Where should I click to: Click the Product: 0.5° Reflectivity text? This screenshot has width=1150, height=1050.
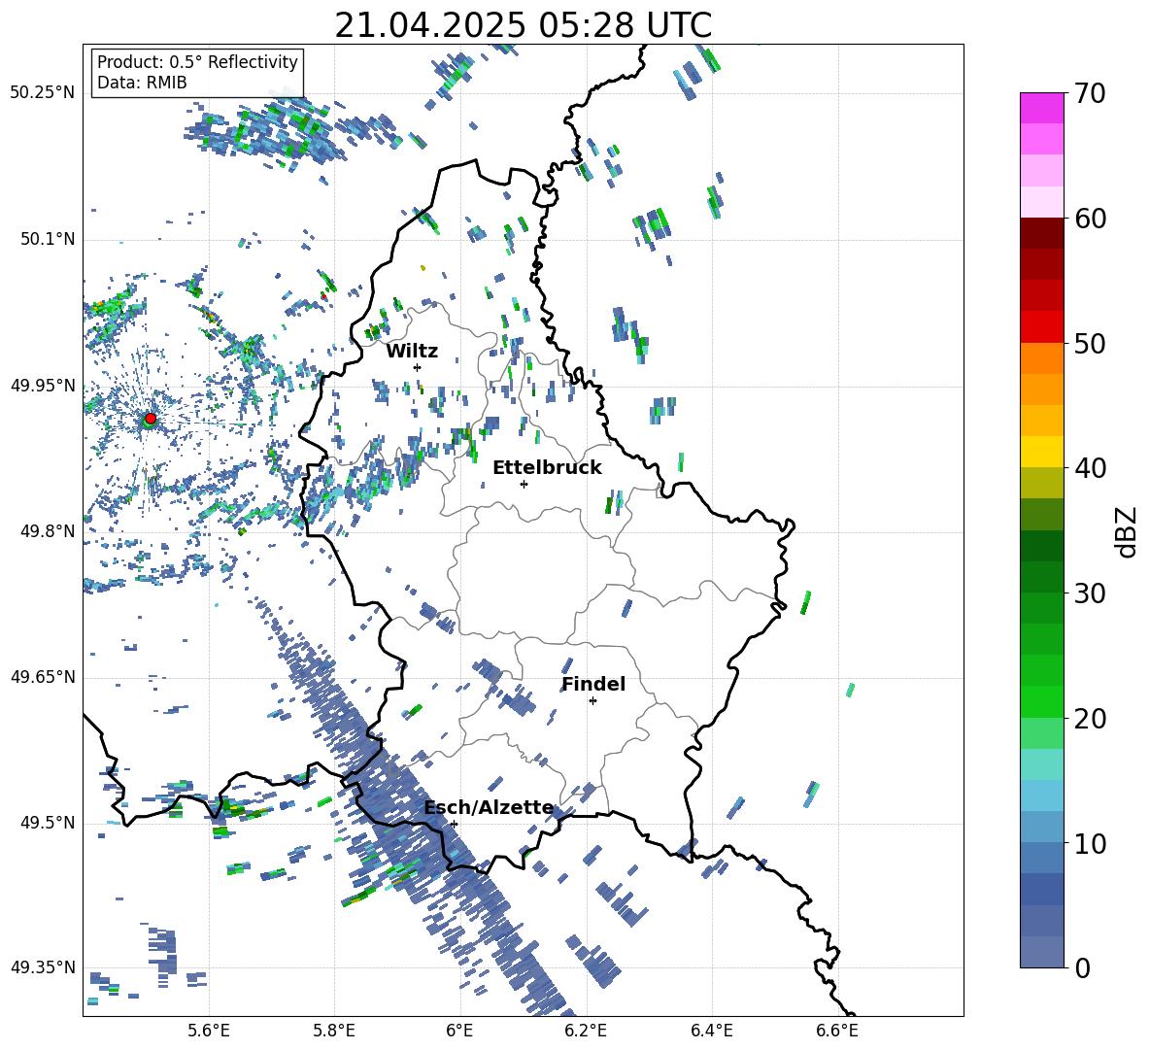coord(197,61)
